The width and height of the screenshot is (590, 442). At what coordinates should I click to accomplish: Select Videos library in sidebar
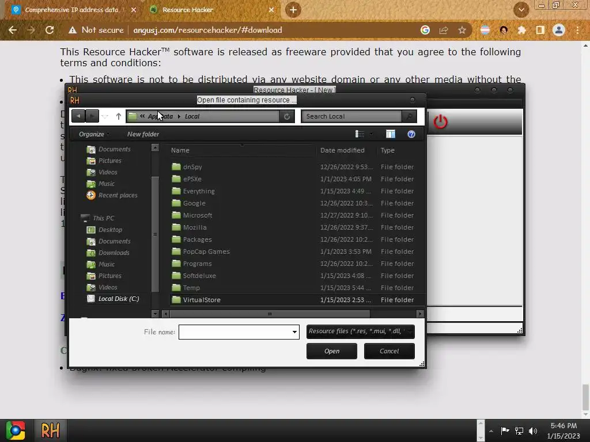[x=102, y=172]
